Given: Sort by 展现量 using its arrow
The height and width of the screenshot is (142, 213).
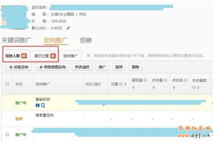Looking at the screenshot, I should tap(133, 87).
